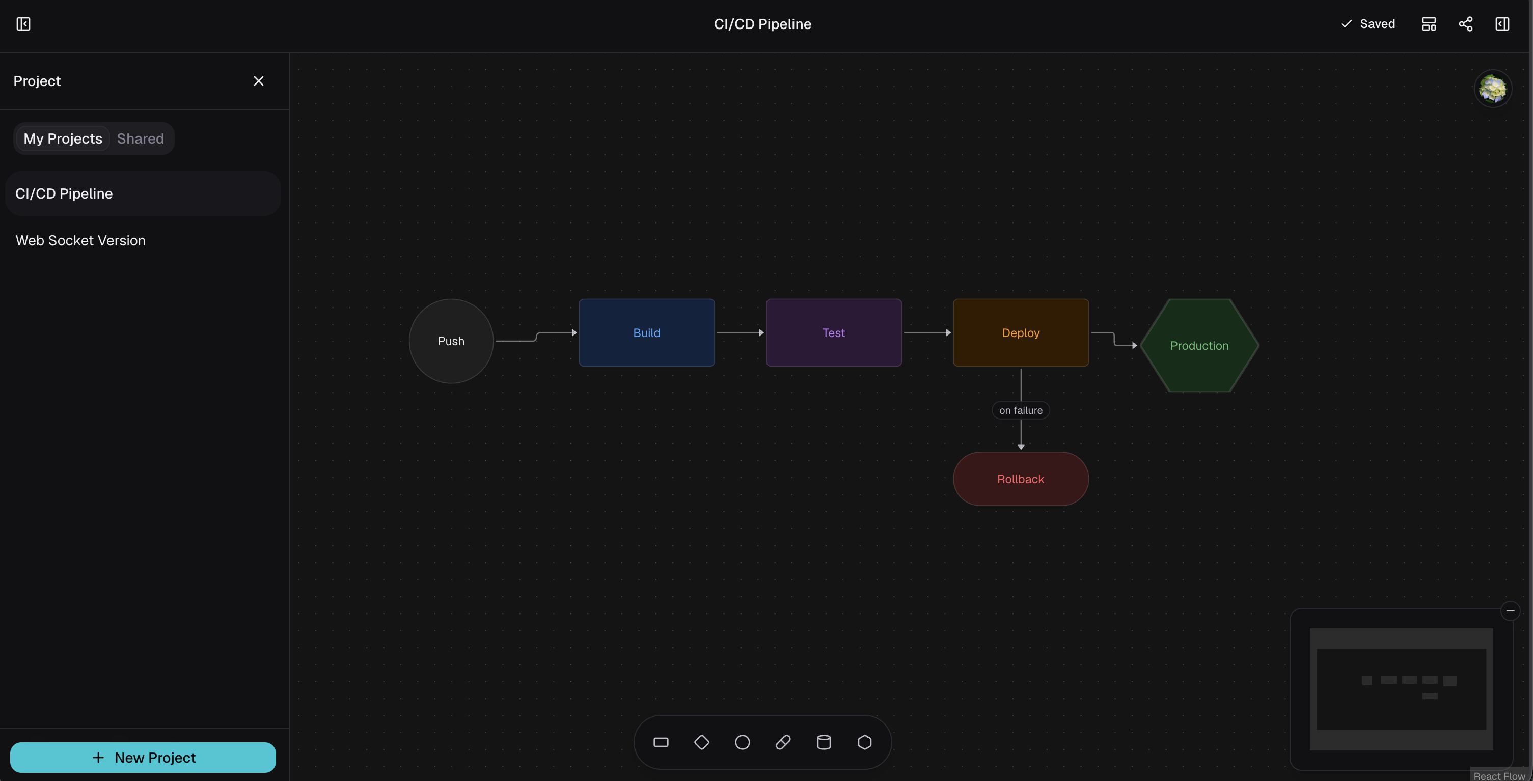The height and width of the screenshot is (781, 1533).
Task: Click the share icon in header
Action: click(1466, 24)
